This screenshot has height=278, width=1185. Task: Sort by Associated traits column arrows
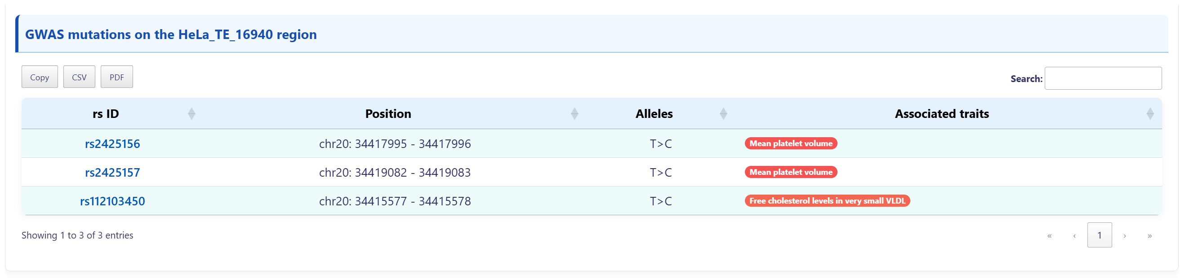click(x=1149, y=114)
